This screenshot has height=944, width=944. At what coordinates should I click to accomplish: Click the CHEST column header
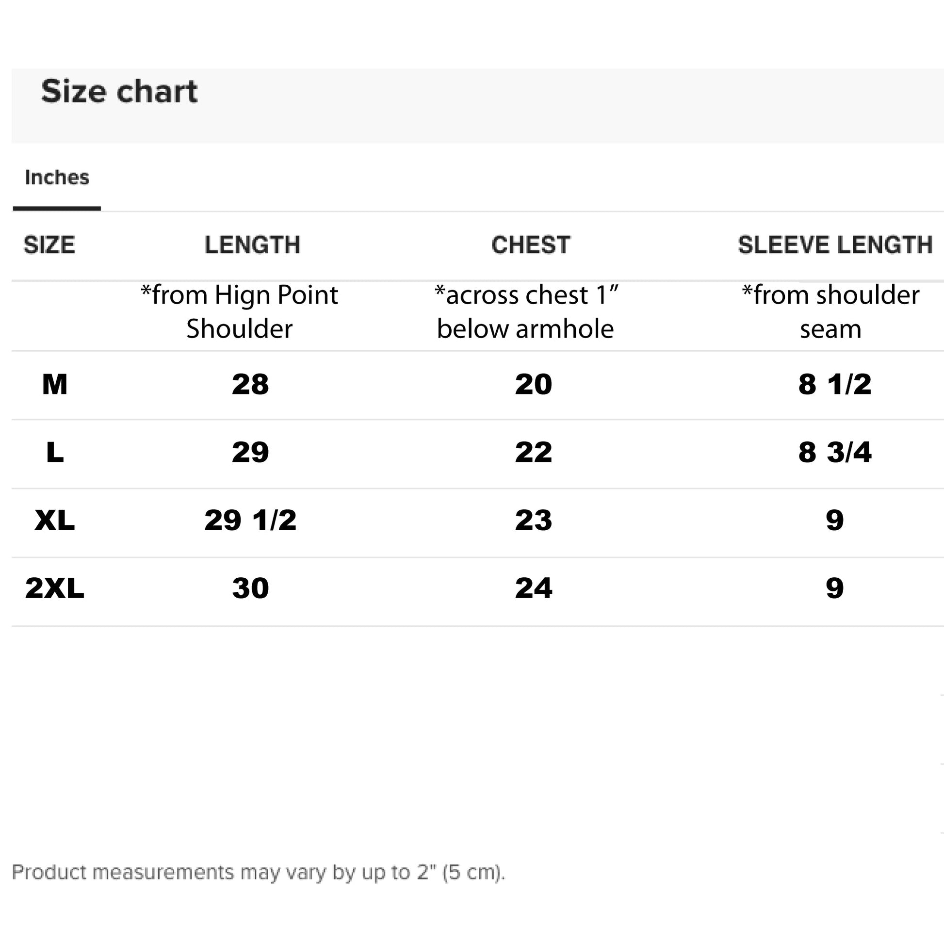(531, 245)
